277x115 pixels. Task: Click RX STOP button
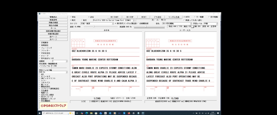click(x=130, y=17)
